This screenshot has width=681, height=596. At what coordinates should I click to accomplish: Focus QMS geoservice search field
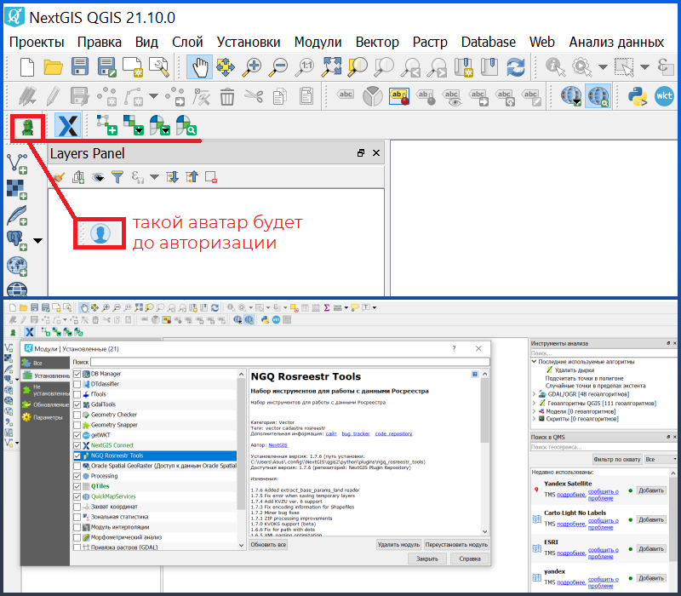604,447
